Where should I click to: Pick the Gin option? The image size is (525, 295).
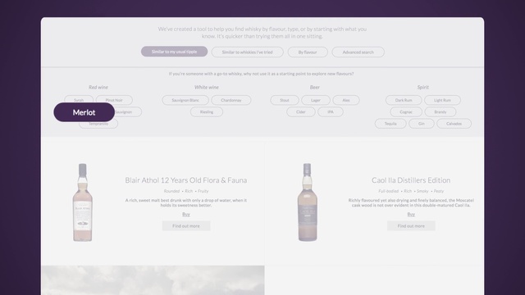421,124
